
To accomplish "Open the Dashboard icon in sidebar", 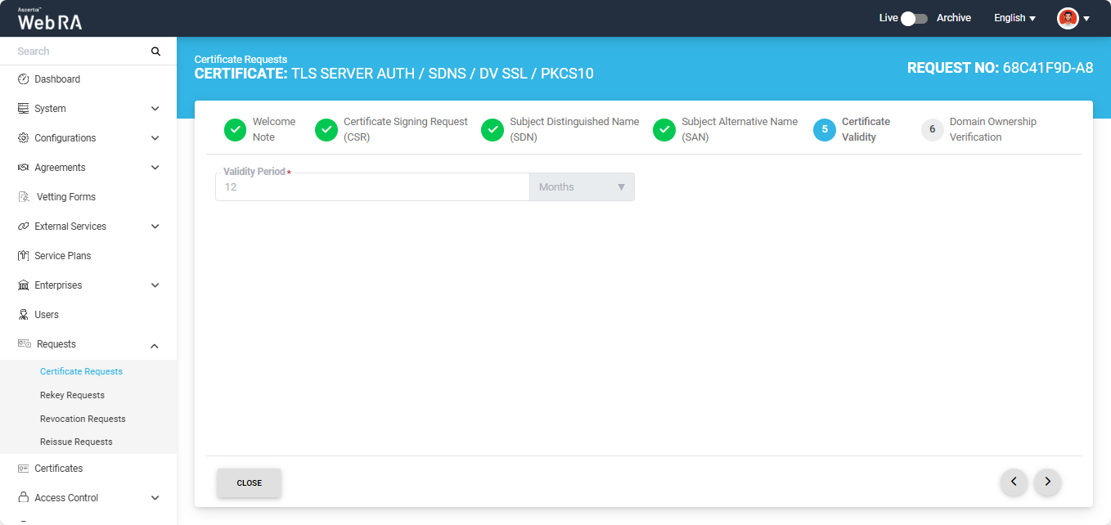I will pyautogui.click(x=24, y=79).
